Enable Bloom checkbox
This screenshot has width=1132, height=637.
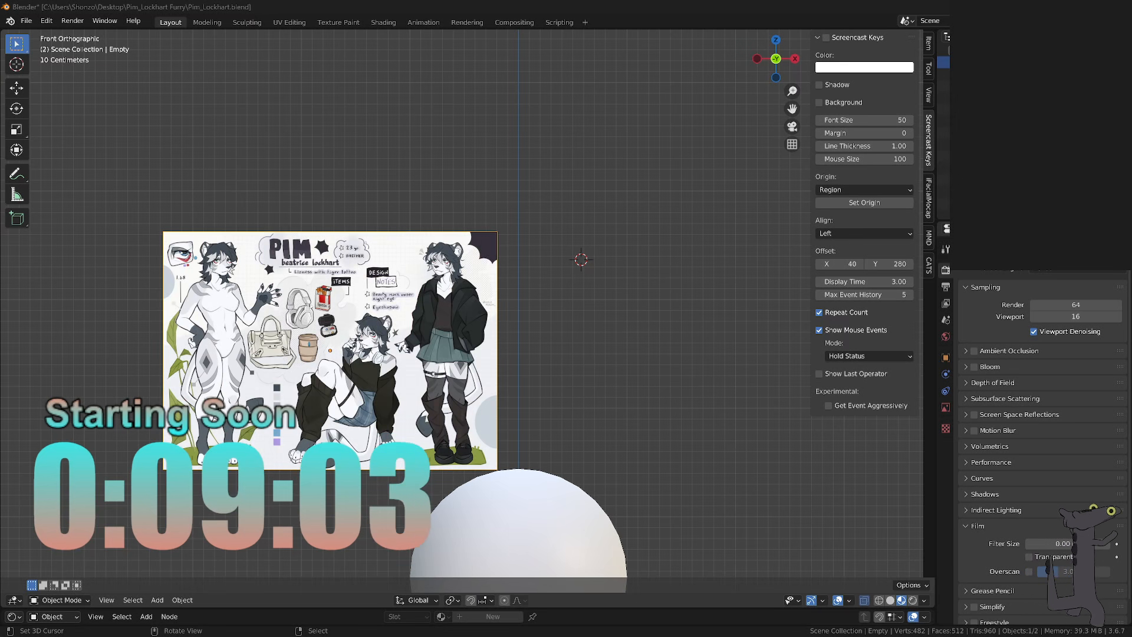point(974,367)
